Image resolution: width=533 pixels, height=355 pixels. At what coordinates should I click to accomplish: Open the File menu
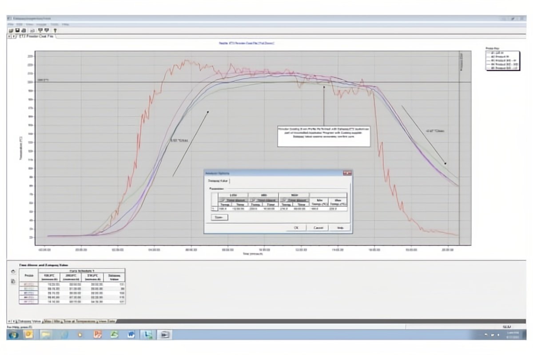tap(11, 24)
